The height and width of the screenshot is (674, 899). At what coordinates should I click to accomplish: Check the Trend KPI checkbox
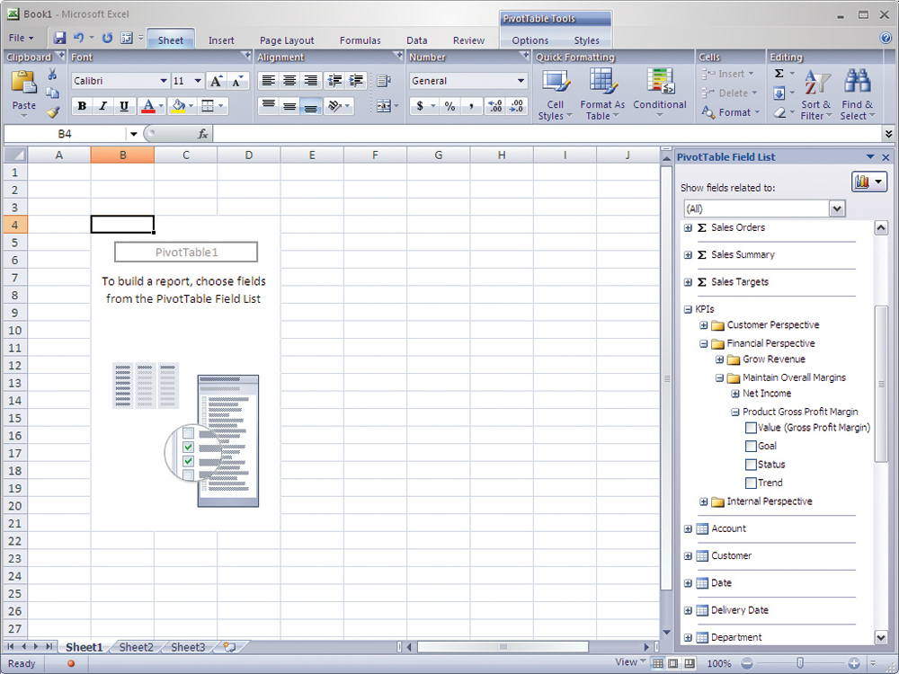point(751,483)
